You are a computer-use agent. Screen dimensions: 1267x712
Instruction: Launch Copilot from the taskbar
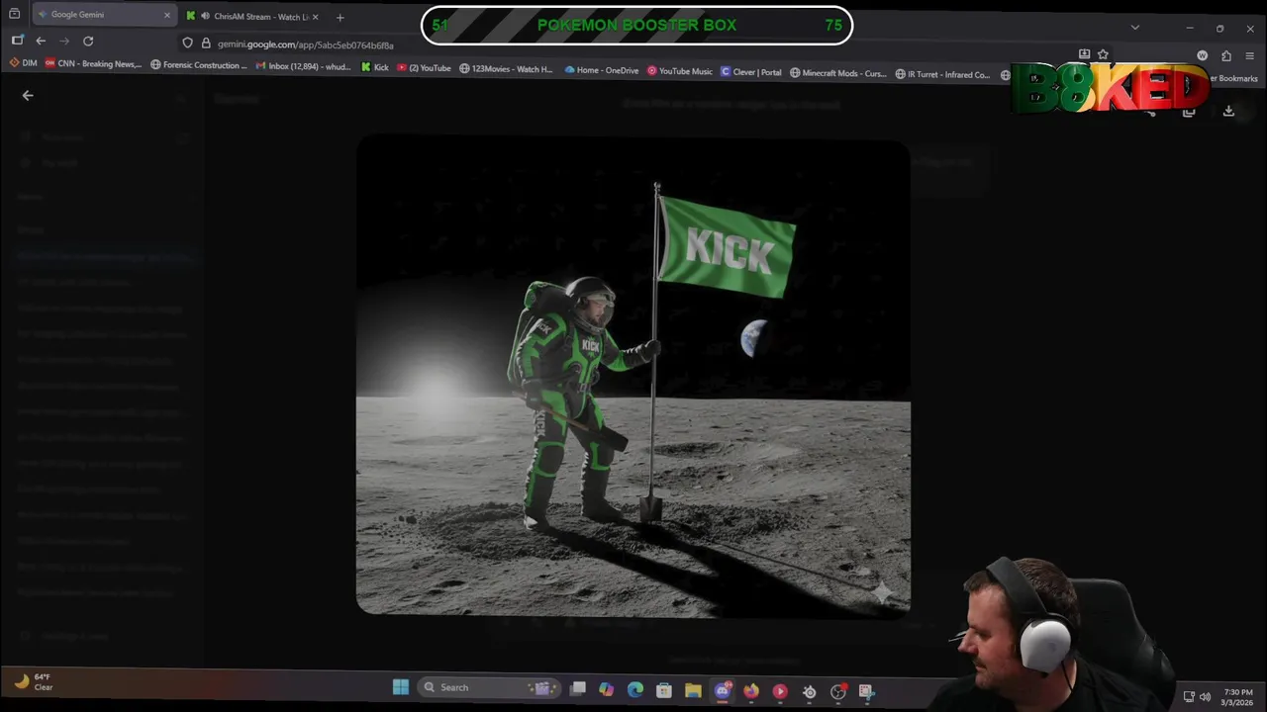606,689
